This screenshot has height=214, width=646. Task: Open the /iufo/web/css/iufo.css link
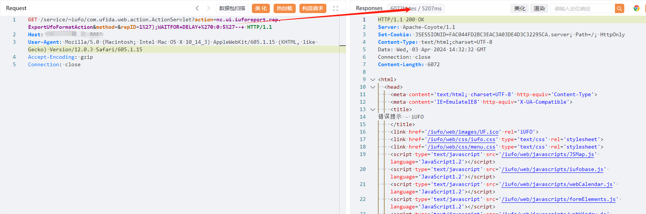(x=461, y=139)
